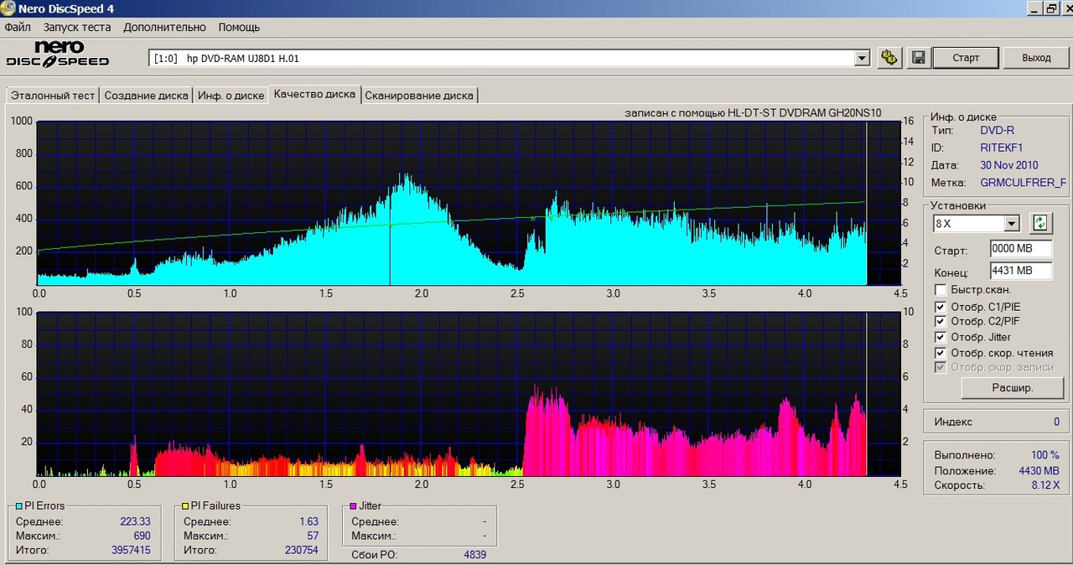
Task: Switch to Создание диска tab
Action: click(x=146, y=96)
